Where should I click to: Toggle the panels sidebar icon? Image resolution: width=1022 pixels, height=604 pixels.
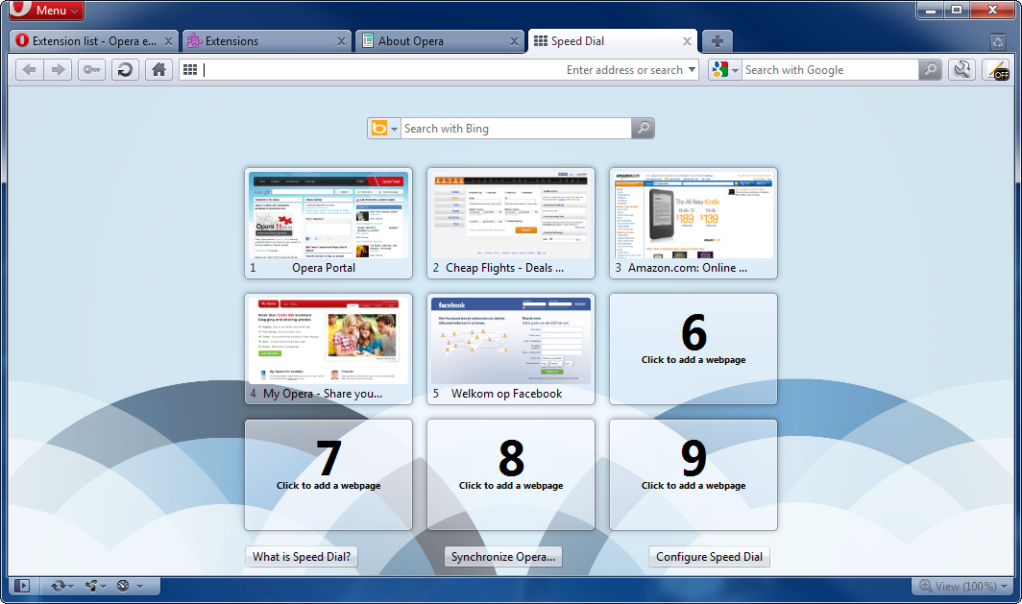(x=22, y=586)
